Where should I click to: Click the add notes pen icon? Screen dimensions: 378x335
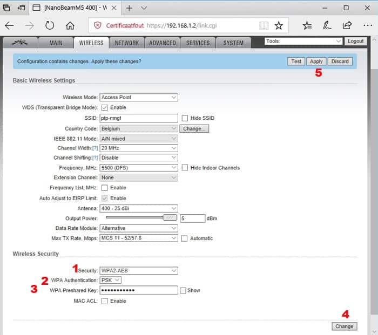point(327,25)
